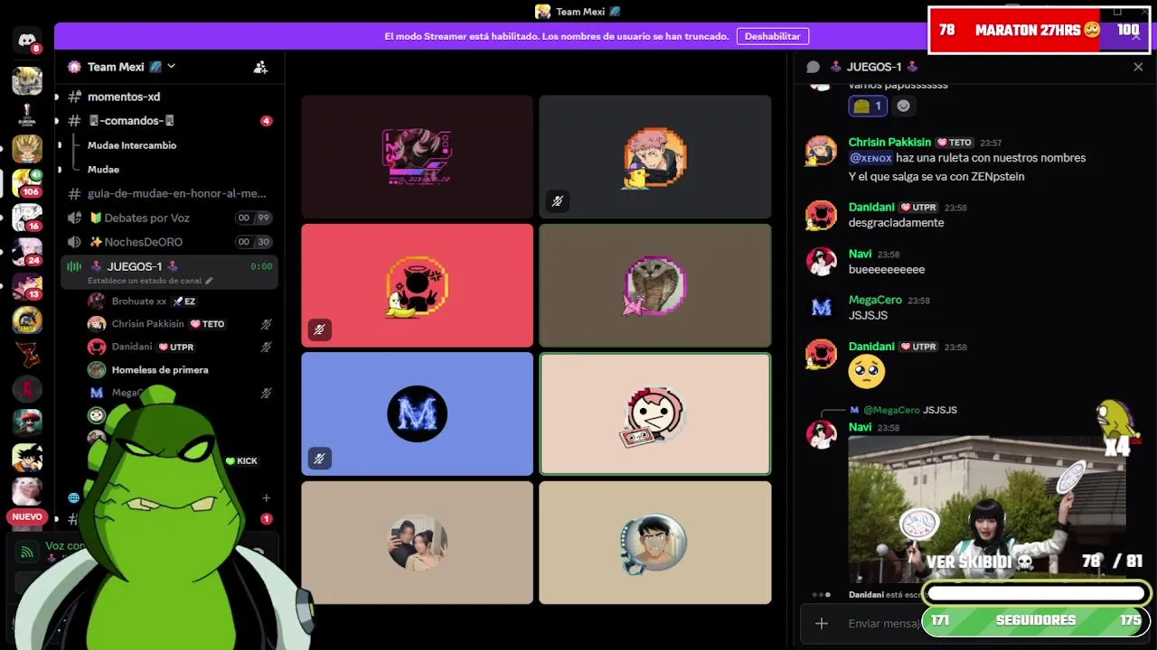
Task: Open the Goku avatar server icon
Action: pos(27,457)
